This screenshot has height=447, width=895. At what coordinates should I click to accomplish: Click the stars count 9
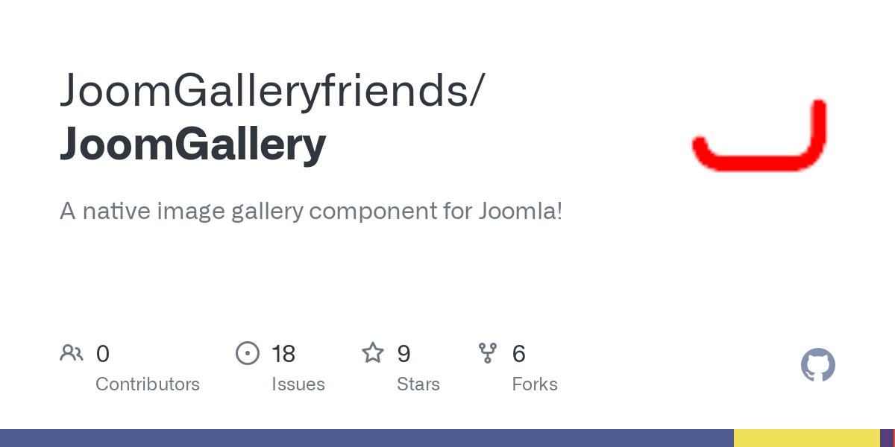(x=403, y=353)
